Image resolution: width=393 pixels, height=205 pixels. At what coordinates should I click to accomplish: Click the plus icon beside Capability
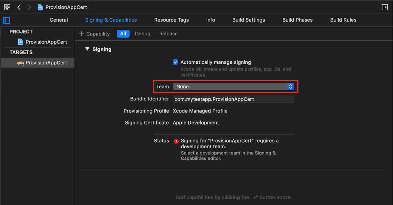click(81, 34)
